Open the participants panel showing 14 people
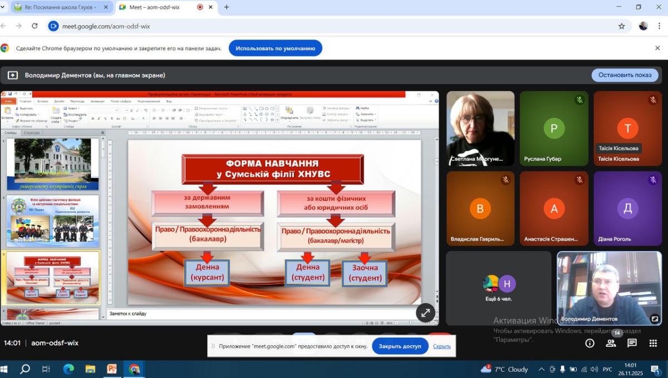This screenshot has height=378, width=668. click(x=611, y=343)
